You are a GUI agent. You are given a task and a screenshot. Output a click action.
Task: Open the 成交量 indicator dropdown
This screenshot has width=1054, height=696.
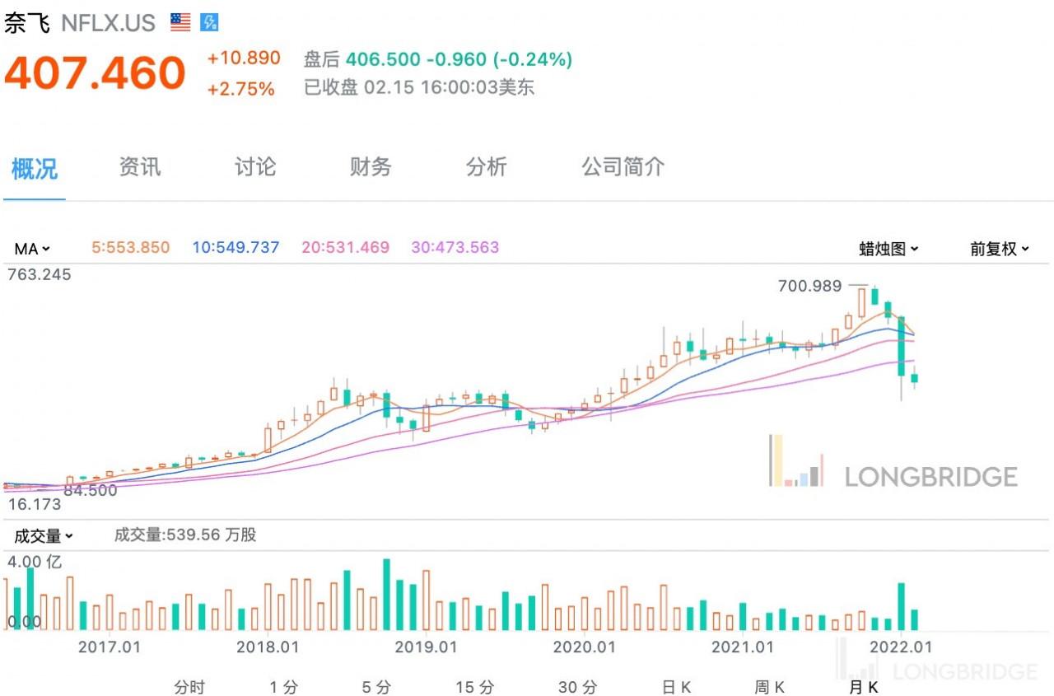(43, 536)
